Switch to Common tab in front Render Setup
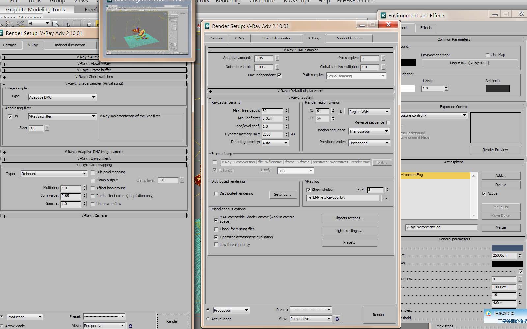Viewport: 527px width, 329px height. click(x=216, y=38)
